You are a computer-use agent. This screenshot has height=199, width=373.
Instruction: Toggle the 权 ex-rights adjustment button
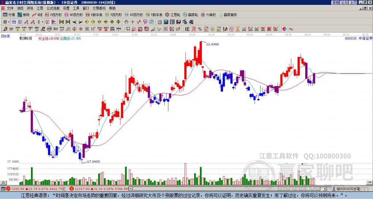(x=48, y=22)
